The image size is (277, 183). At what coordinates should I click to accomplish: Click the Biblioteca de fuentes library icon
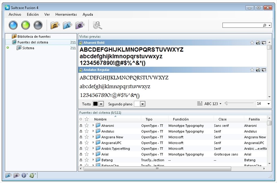[14, 36]
